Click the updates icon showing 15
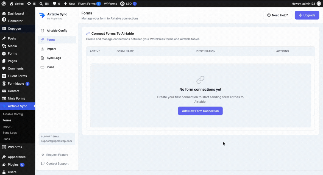The image size is (323, 175). [x=32, y=4]
